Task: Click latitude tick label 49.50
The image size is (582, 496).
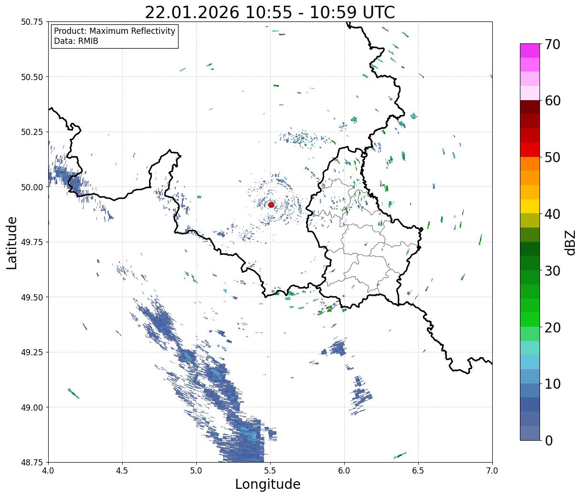Action: coord(32,297)
